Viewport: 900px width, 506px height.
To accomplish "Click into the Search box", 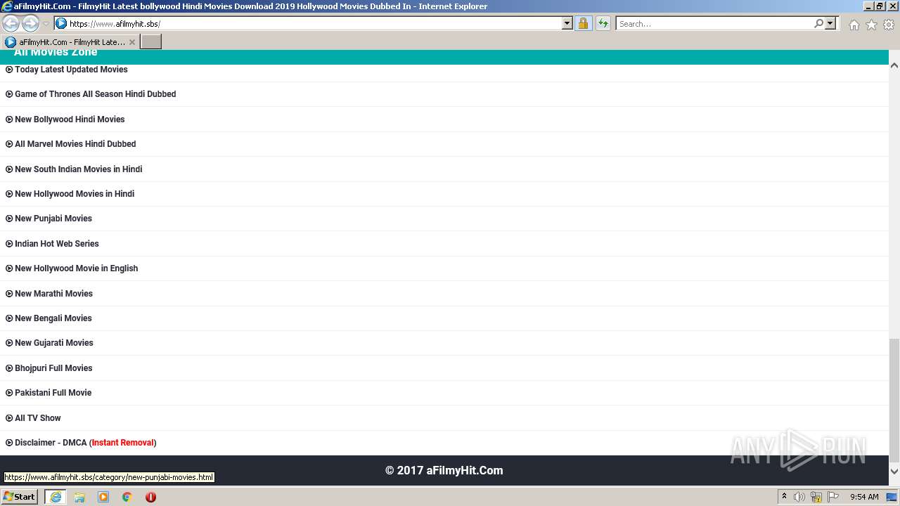I will click(x=714, y=23).
